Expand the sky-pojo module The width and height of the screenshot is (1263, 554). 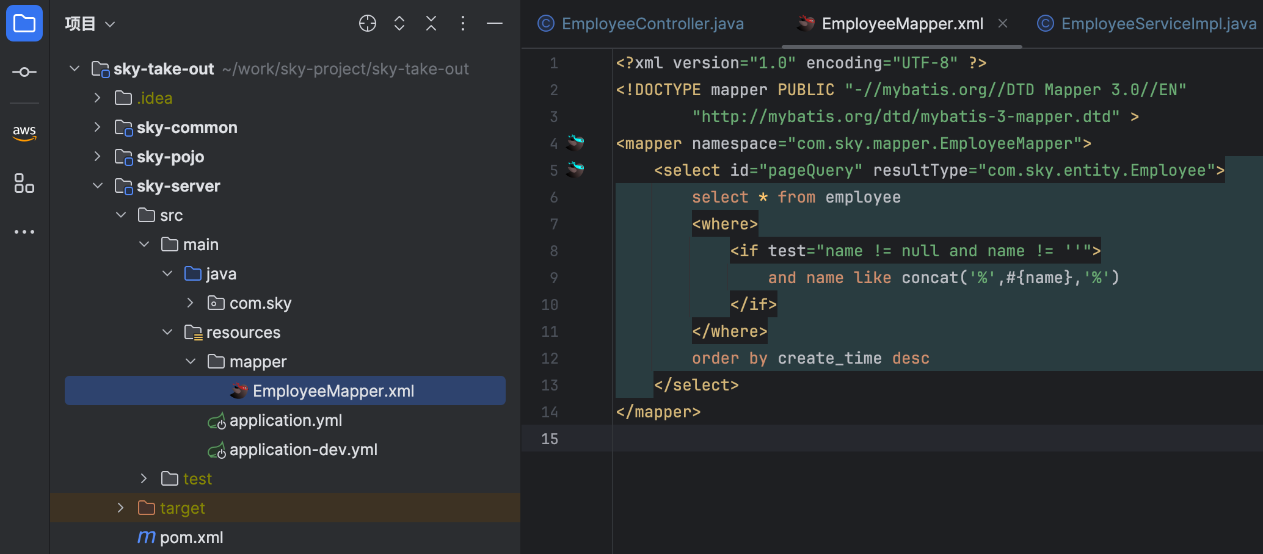pos(98,156)
